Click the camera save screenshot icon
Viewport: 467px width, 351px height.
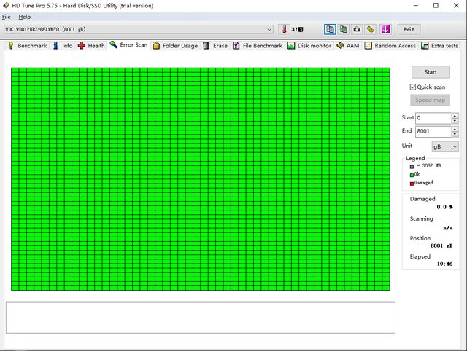(357, 29)
